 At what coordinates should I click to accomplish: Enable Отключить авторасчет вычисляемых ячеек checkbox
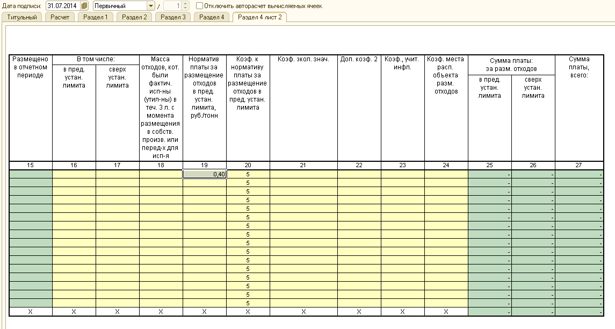(x=199, y=6)
